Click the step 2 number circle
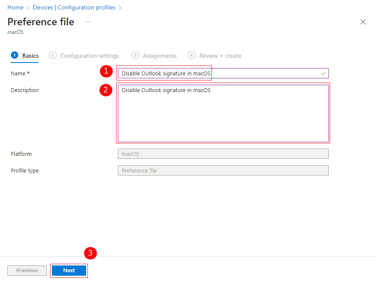The image size is (376, 283). (x=53, y=55)
